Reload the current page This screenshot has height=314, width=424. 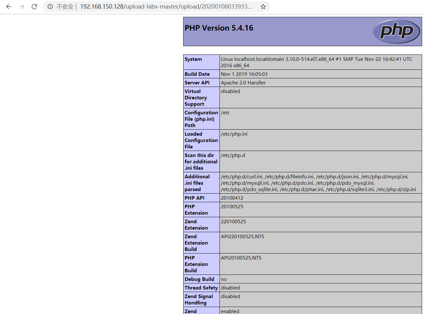(34, 6)
